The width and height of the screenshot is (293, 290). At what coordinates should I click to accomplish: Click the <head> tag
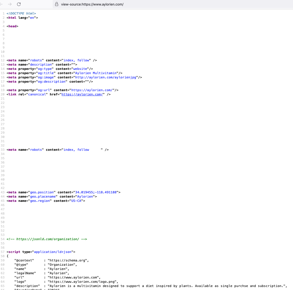[12, 26]
